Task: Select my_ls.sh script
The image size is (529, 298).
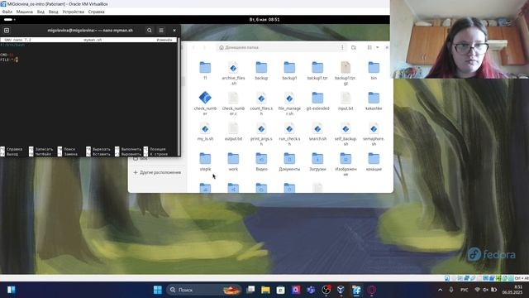Action: pyautogui.click(x=205, y=132)
